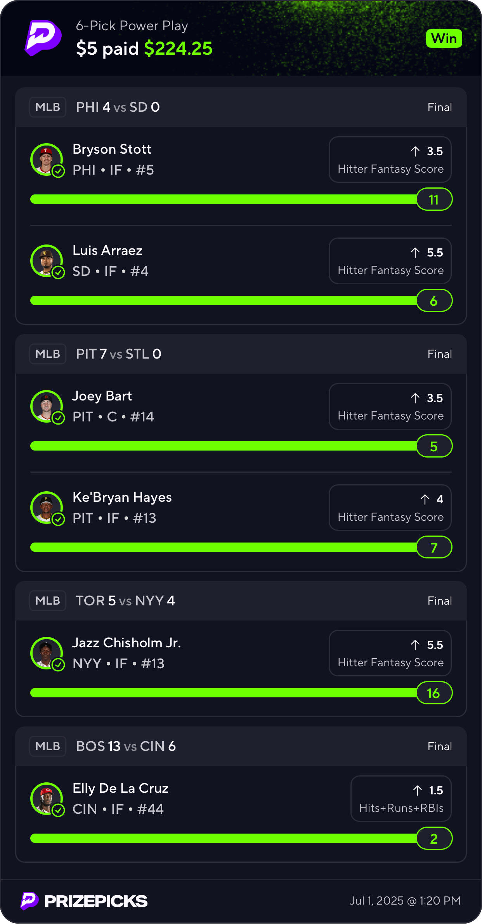
Task: Select the MLB tag on TOR vs NYY
Action: [x=48, y=601]
